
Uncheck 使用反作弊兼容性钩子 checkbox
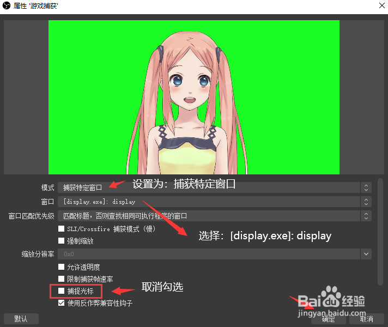click(x=61, y=303)
